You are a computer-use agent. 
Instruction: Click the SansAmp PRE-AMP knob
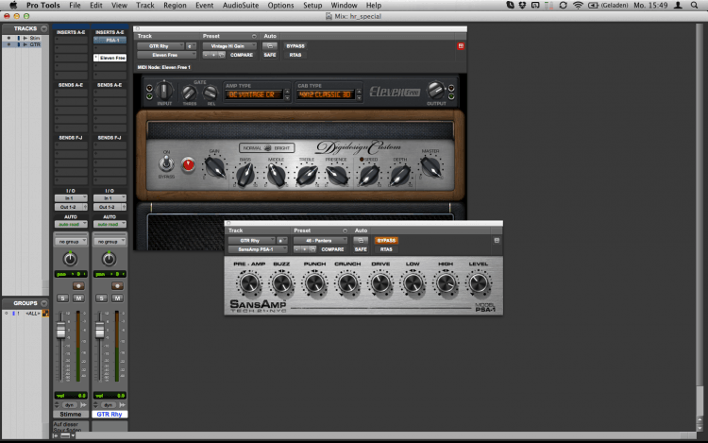click(x=249, y=283)
